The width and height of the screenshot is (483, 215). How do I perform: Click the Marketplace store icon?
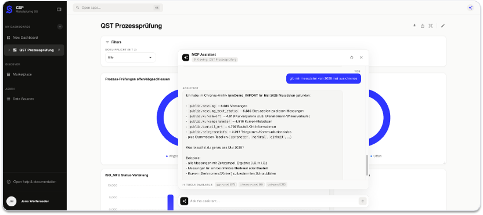coord(9,74)
